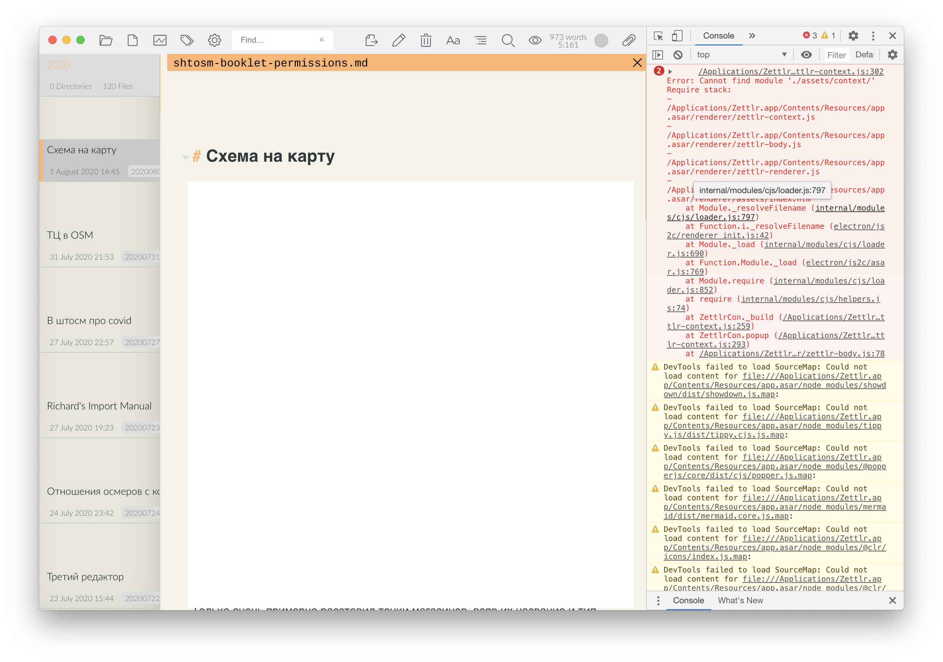Clear the console output
This screenshot has width=943, height=662.
[x=678, y=55]
